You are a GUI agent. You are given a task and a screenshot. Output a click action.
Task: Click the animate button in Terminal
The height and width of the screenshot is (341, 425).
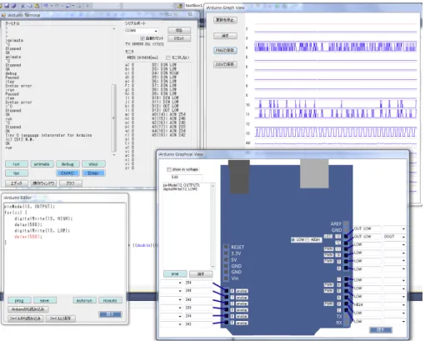click(42, 164)
